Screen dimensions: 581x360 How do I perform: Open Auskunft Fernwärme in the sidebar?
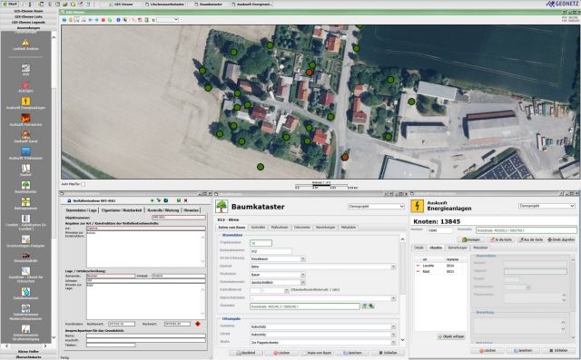pos(25,121)
